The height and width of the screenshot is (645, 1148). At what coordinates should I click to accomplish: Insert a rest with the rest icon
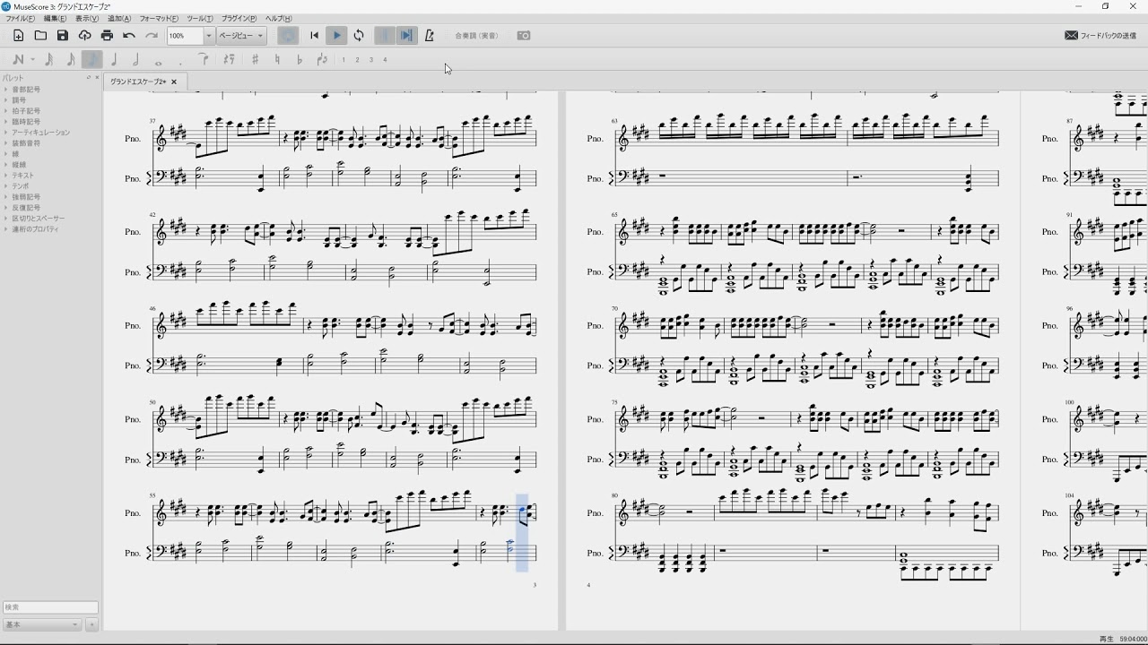point(229,60)
